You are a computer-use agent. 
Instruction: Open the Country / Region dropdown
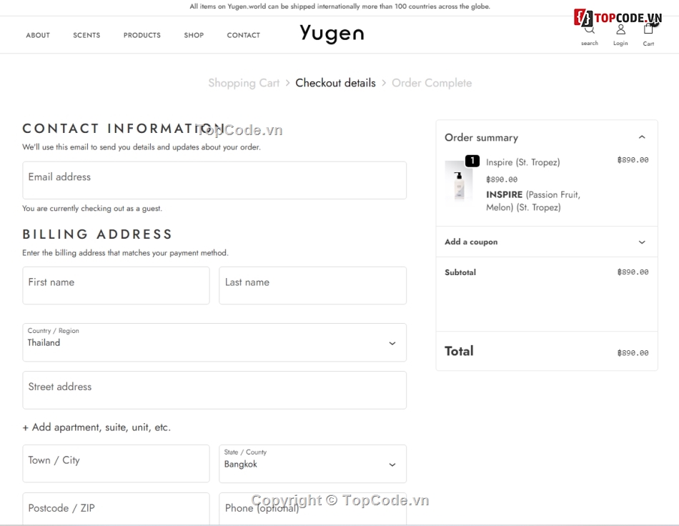coord(214,342)
